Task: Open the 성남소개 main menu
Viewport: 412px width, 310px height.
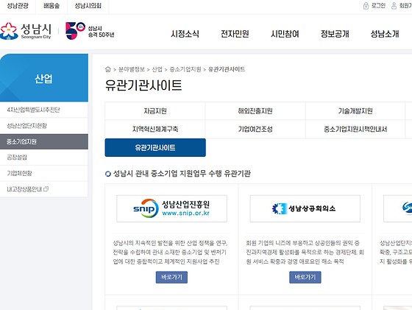Action: click(x=385, y=34)
